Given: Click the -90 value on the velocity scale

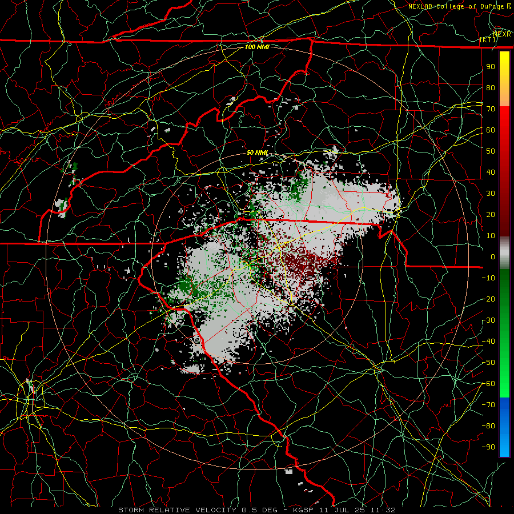Looking at the screenshot, I should [488, 447].
